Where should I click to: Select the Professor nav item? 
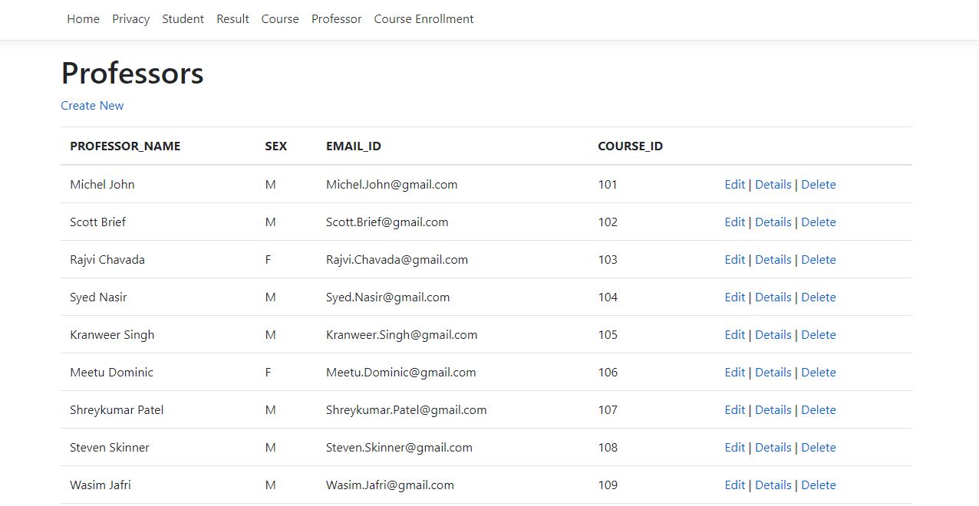click(x=336, y=18)
